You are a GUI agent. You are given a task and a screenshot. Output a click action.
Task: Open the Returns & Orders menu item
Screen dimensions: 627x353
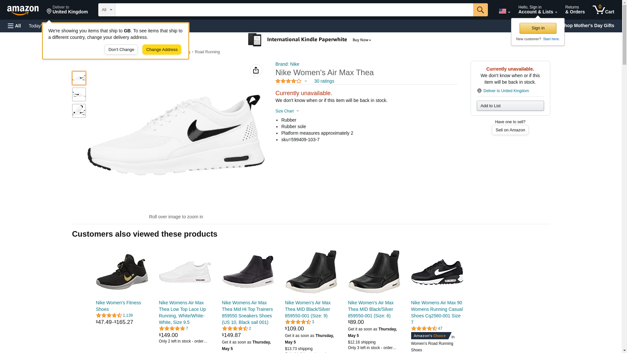click(574, 10)
